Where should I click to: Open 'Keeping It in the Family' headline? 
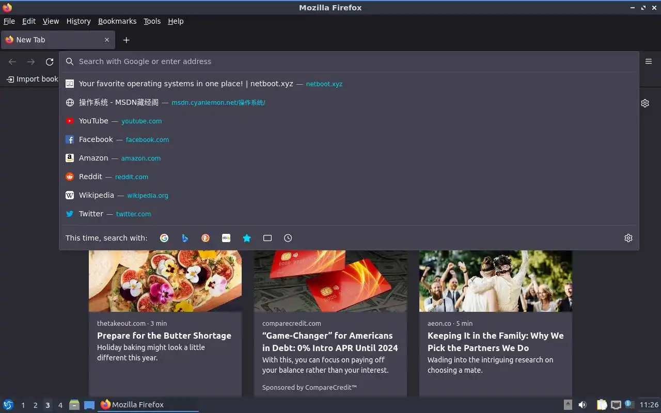pyautogui.click(x=496, y=342)
